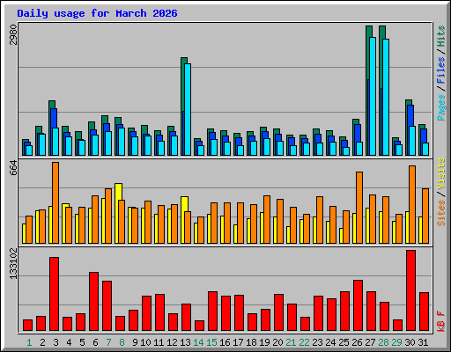Click the red KB bar for day 31
Image resolution: width=451 pixels, height=352 pixels.
pyautogui.click(x=424, y=312)
